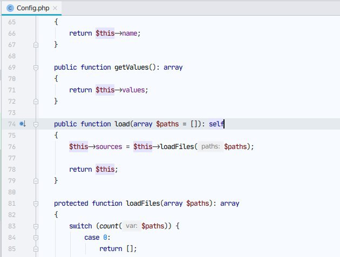Screen dimensions: 340x257
Task: Click line number 78 in gutter
Action: 12,170
